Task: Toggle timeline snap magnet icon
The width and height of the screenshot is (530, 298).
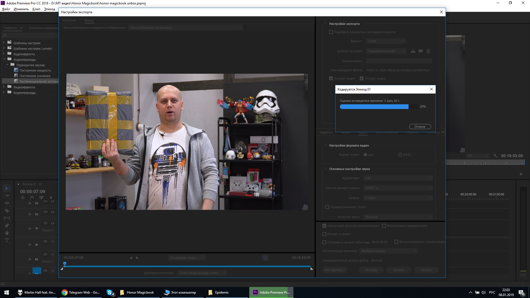Action: [x=32, y=198]
